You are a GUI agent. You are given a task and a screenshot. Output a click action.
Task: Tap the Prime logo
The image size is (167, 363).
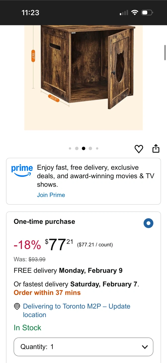pyautogui.click(x=22, y=171)
